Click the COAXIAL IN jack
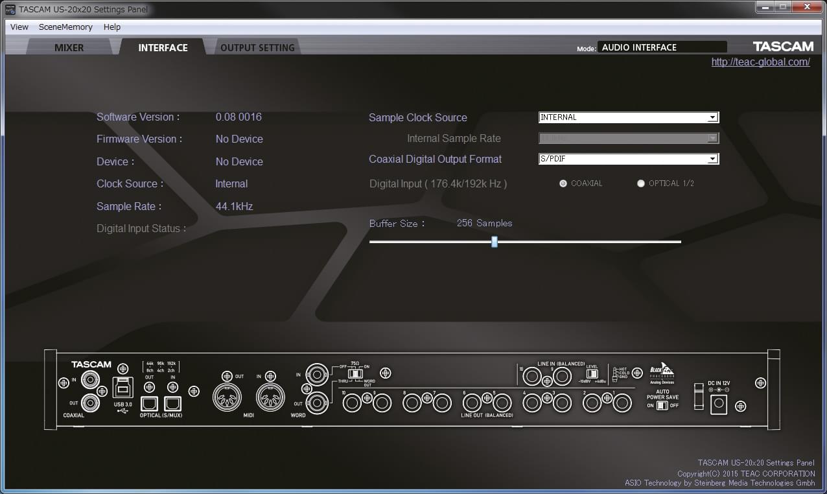Screen dimensions: 827x494 90,379
